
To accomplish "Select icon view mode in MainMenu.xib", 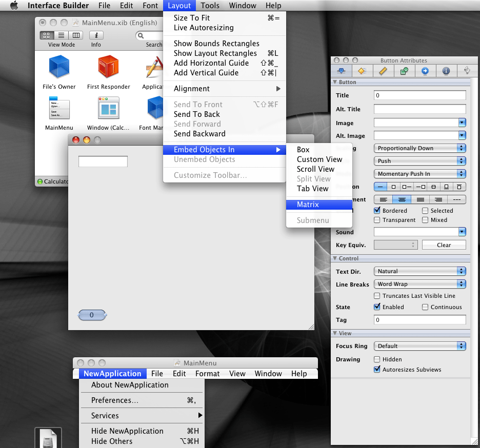I will [47, 35].
